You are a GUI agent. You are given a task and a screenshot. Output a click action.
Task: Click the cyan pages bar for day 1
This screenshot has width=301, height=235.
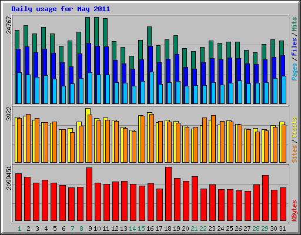(x=19, y=88)
